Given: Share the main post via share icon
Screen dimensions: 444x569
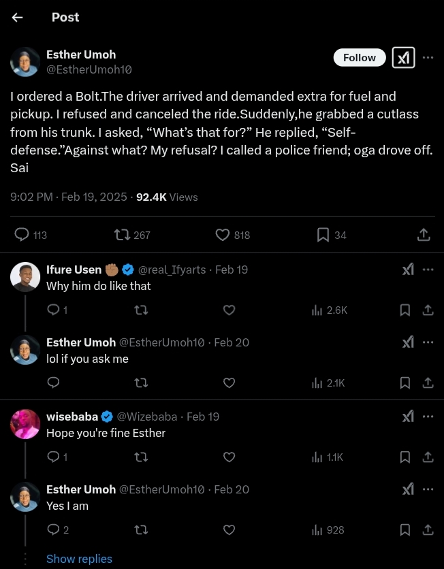Looking at the screenshot, I should 423,235.
